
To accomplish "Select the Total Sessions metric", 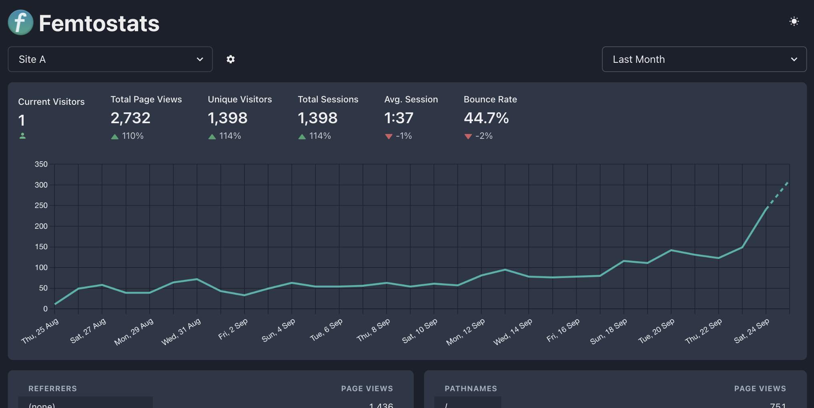I will [328, 118].
